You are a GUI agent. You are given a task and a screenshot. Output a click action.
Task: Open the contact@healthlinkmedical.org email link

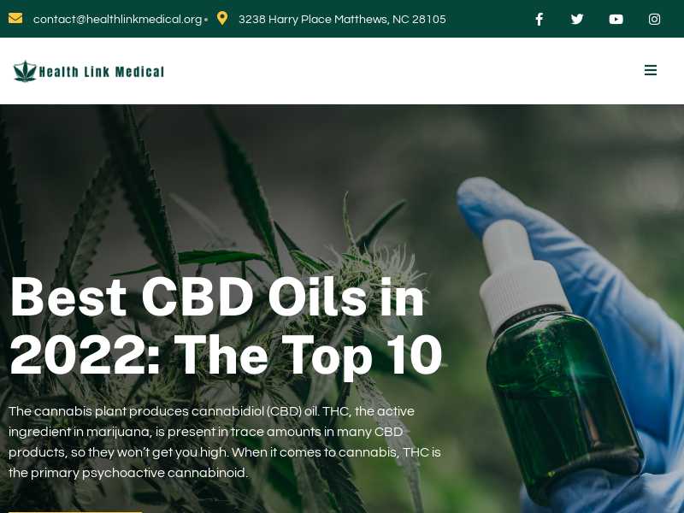(117, 19)
